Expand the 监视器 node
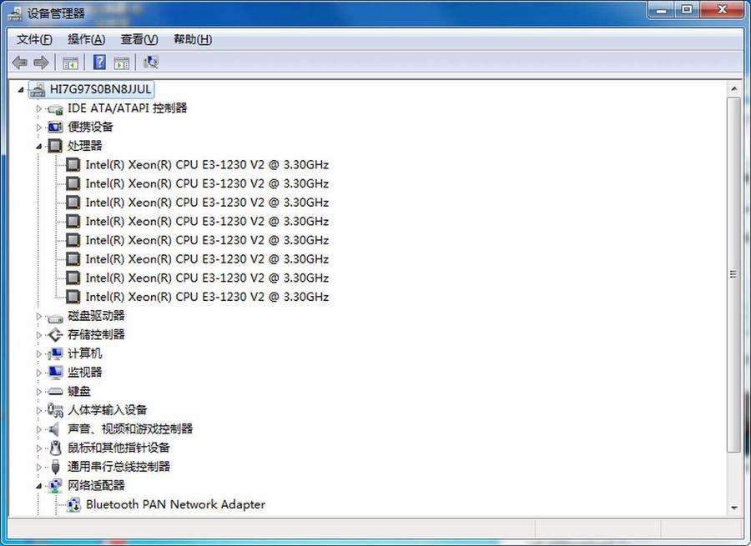The image size is (751, 546). (39, 373)
